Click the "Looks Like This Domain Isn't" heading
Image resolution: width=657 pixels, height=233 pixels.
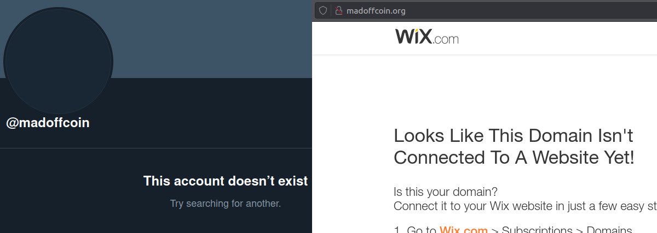point(514,135)
